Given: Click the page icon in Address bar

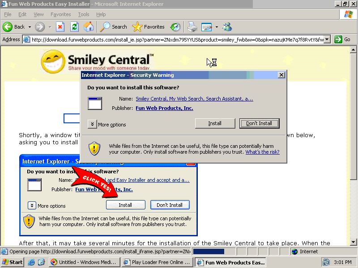Looking at the screenshot, I should [x=27, y=39].
